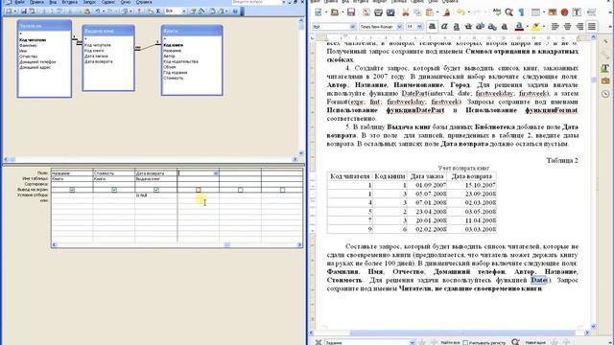Click Font Color A swatch in Writer
Screen dimensions: 614x345
point(519,26)
